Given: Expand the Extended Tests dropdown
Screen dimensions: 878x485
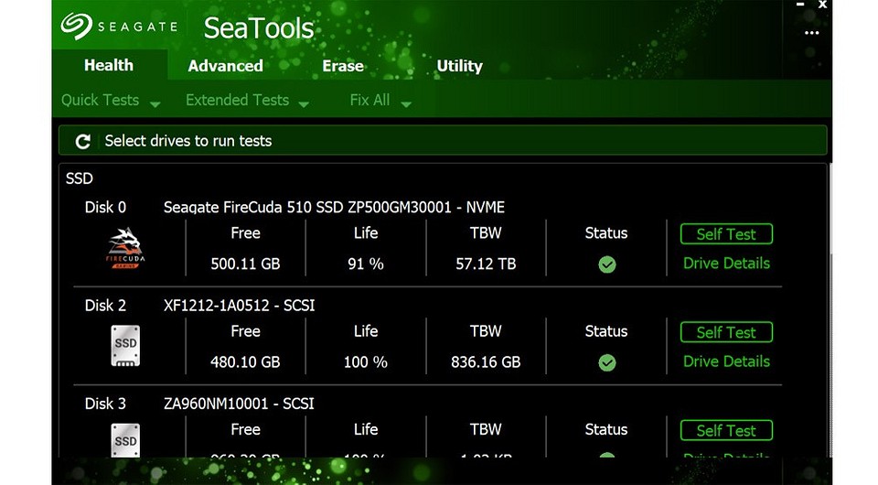Looking at the screenshot, I should [x=247, y=101].
